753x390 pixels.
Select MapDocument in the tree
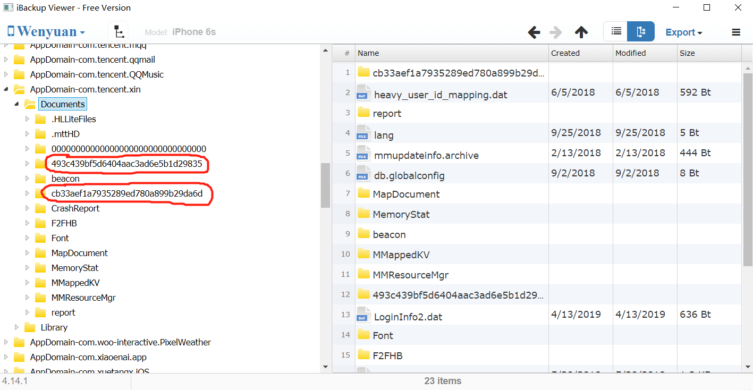click(79, 253)
